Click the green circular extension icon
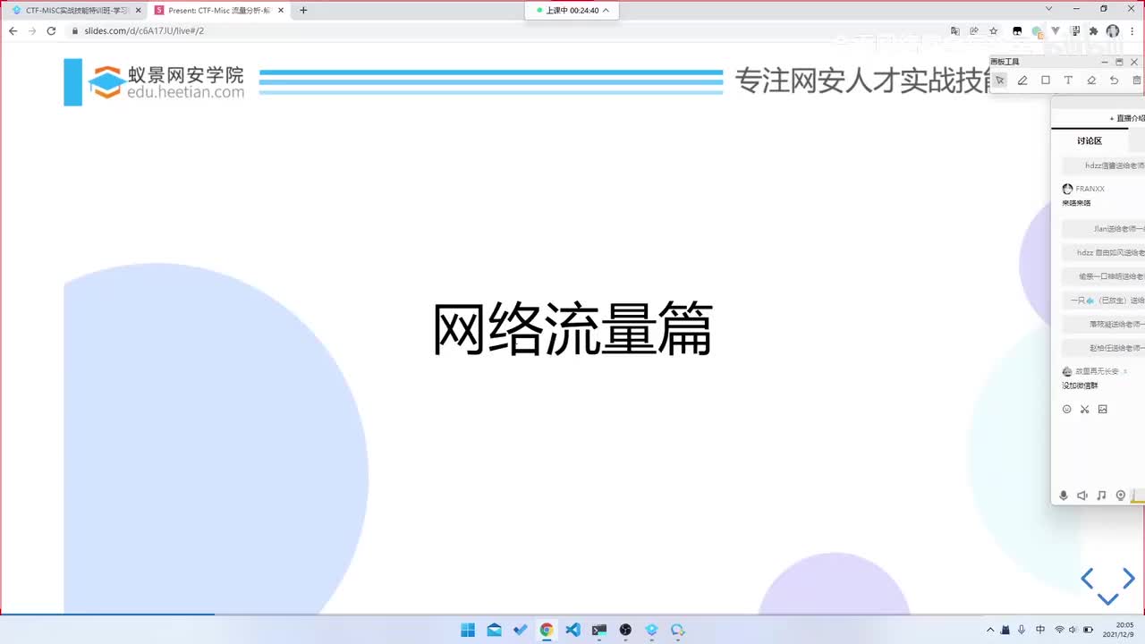This screenshot has width=1145, height=644. (1037, 30)
